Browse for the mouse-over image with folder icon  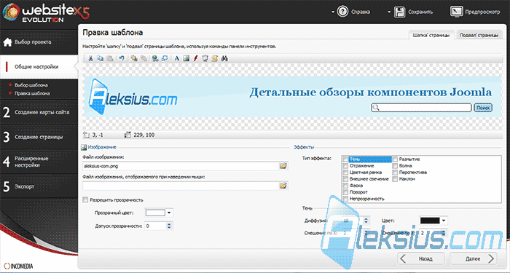click(x=283, y=186)
